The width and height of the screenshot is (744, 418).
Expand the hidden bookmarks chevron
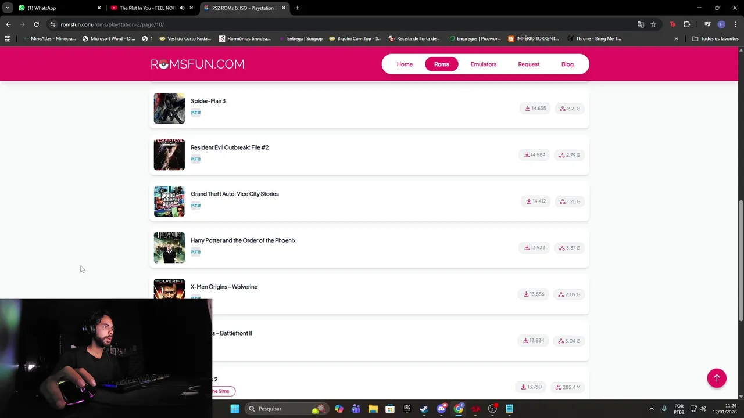pos(676,39)
